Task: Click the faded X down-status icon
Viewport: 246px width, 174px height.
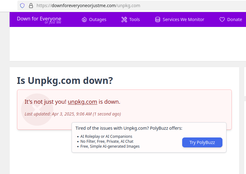Action: pyautogui.click(x=37, y=110)
